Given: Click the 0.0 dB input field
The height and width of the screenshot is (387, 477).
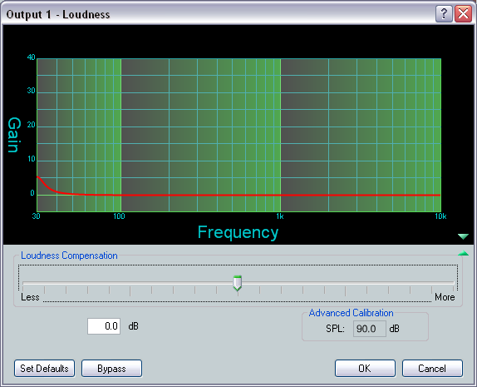Looking at the screenshot, I should pyautogui.click(x=104, y=326).
